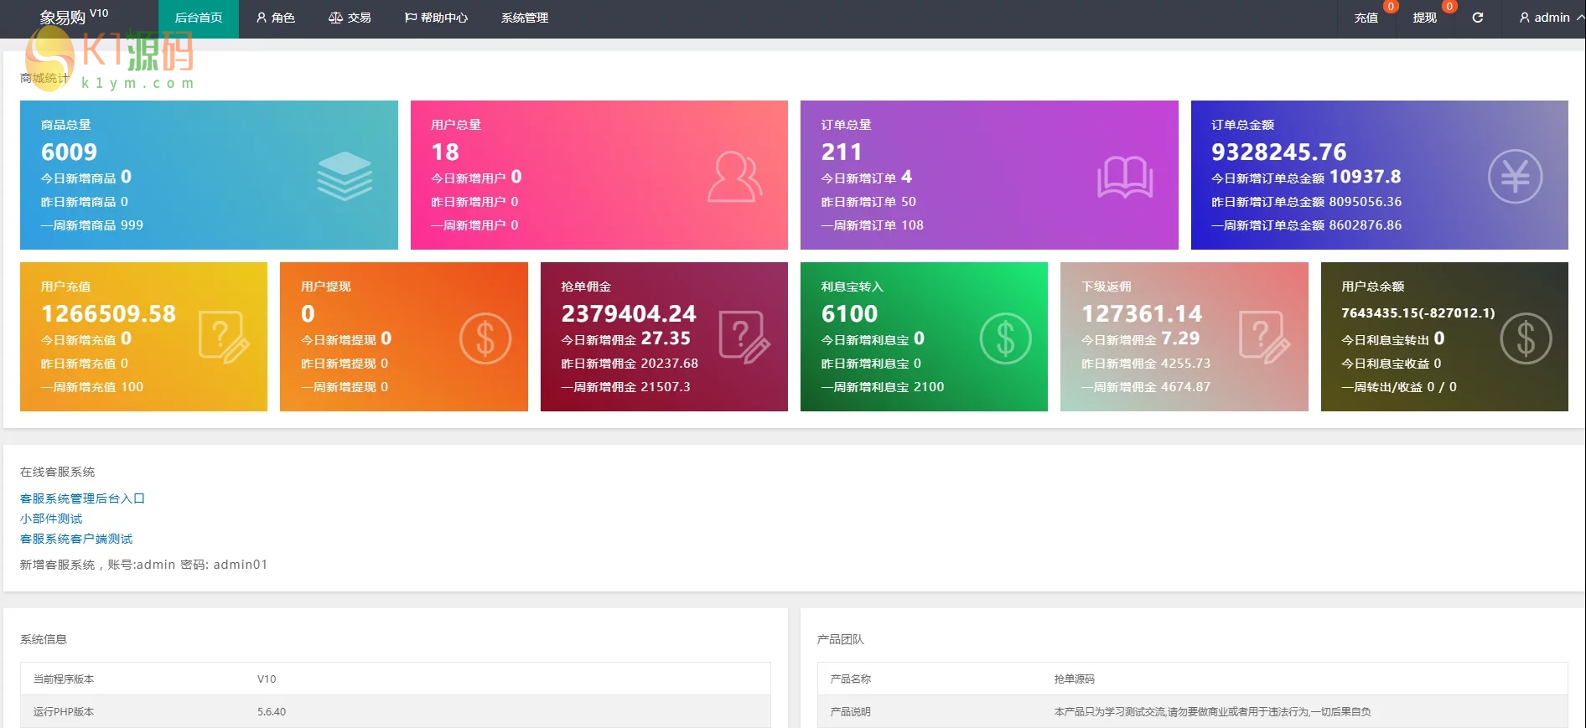Click the dollar icon in 利息宝转入 card
The width and height of the screenshot is (1586, 728).
point(1005,338)
